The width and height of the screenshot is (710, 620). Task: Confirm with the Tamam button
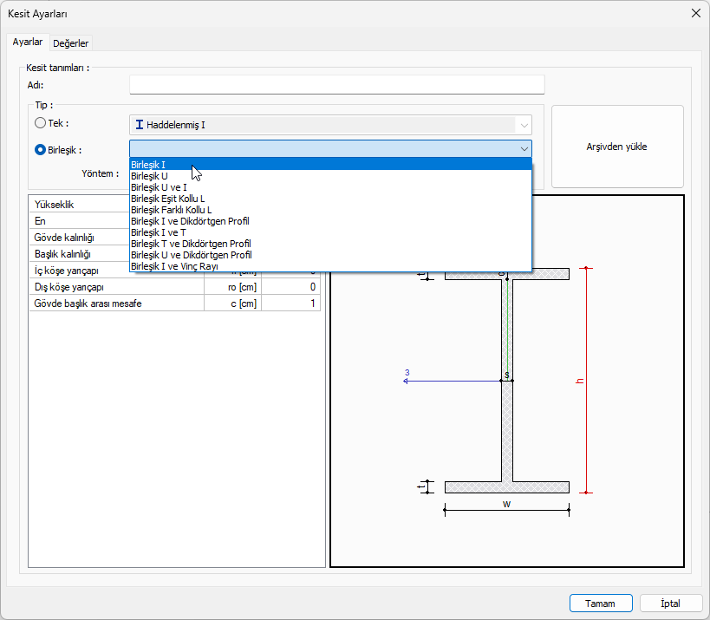click(600, 604)
